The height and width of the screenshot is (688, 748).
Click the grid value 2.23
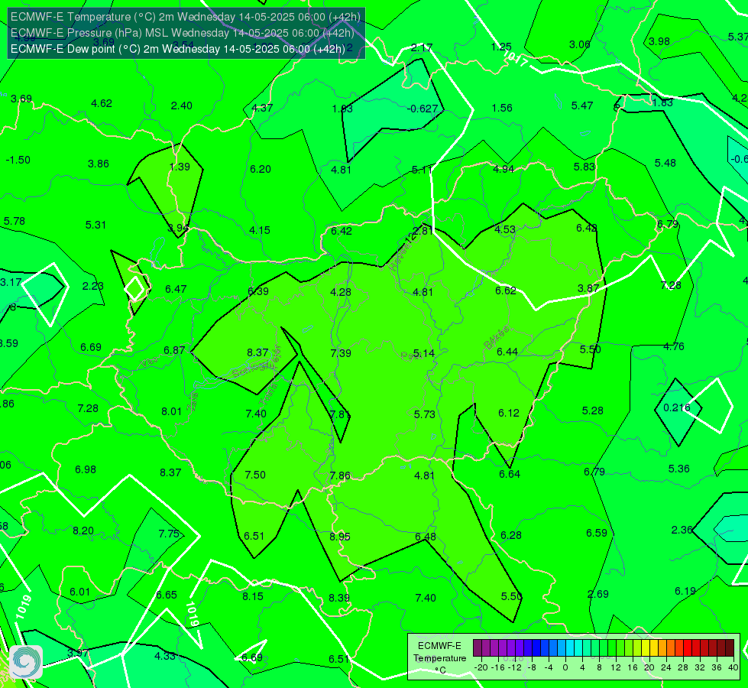[x=92, y=286]
